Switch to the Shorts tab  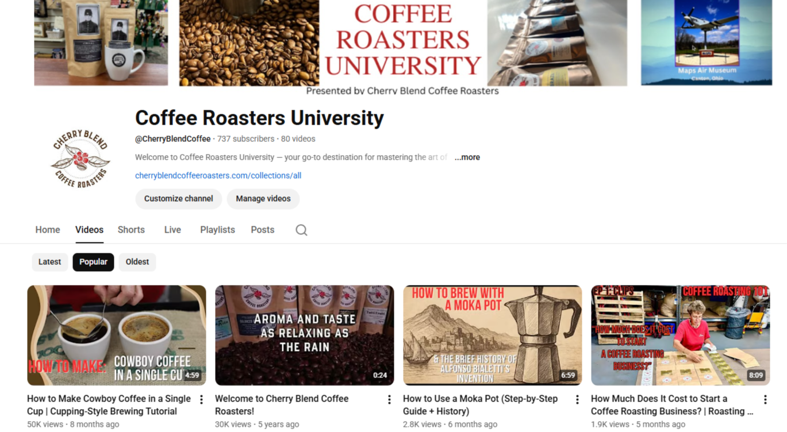[x=131, y=230]
